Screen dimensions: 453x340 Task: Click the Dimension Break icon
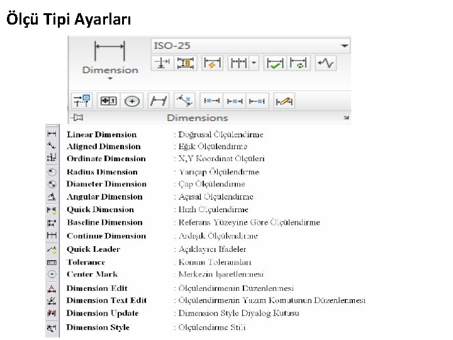pos(162,63)
